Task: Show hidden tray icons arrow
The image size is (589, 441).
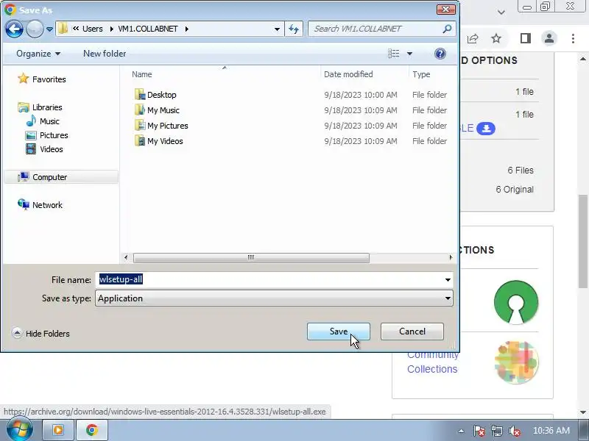Action: coord(462,431)
